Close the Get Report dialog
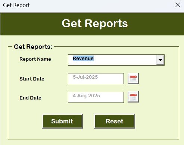This screenshot has width=184, height=145. tap(178, 5)
